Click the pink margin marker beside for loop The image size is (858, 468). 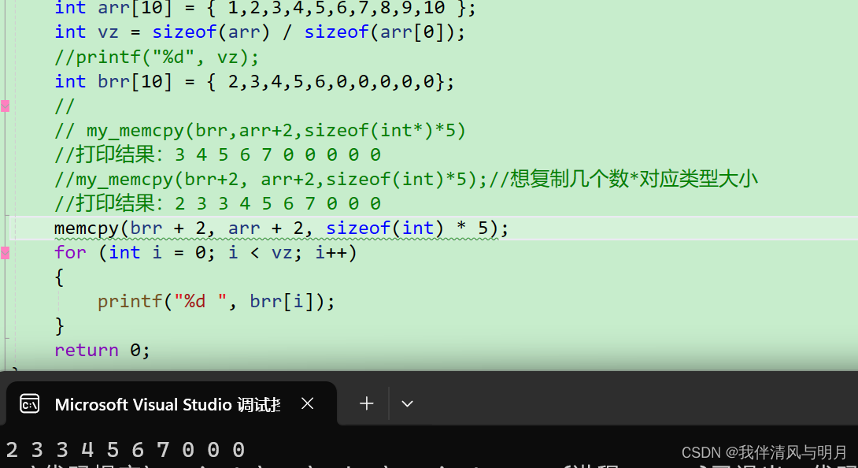(x=5, y=252)
